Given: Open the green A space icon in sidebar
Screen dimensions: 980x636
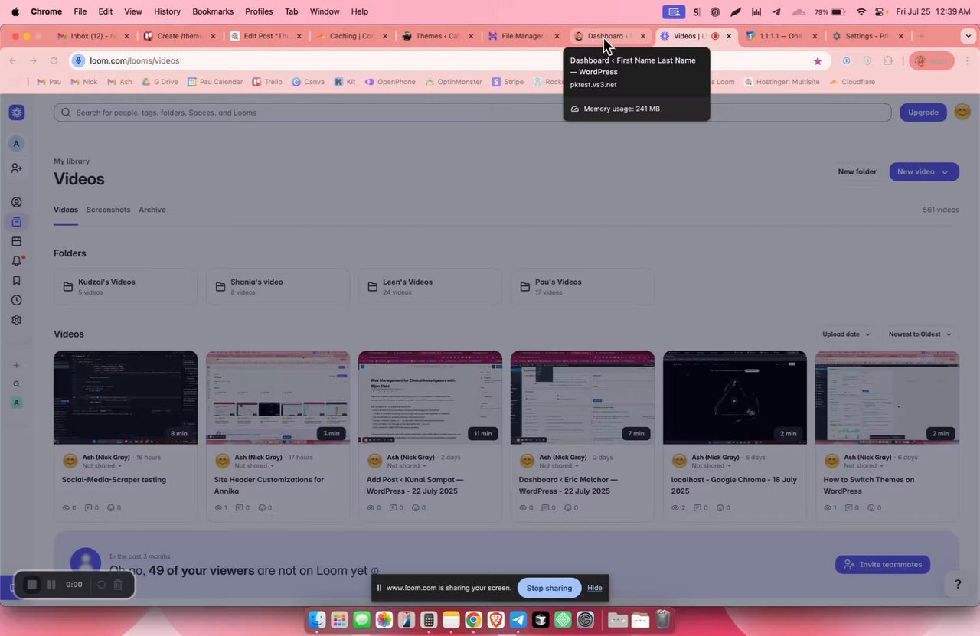Looking at the screenshot, I should pyautogui.click(x=17, y=403).
